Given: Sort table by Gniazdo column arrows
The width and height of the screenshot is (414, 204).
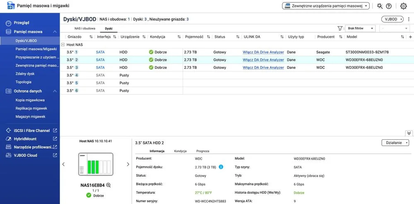Looking at the screenshot, I should pos(91,37).
